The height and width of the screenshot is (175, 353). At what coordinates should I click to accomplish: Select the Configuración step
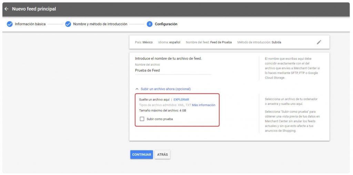point(166,24)
